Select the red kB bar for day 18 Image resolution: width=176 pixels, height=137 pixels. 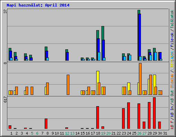tap(98, 117)
